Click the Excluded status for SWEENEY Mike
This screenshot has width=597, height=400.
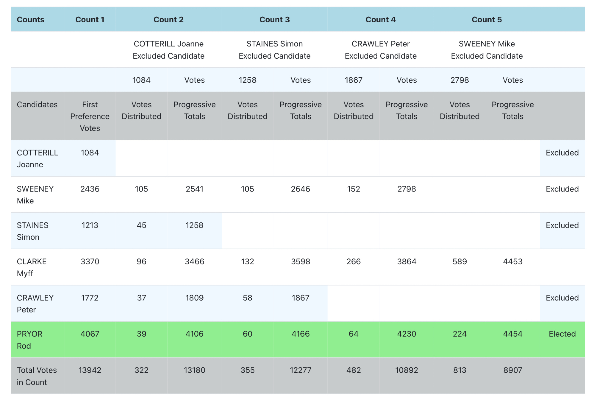tap(562, 189)
